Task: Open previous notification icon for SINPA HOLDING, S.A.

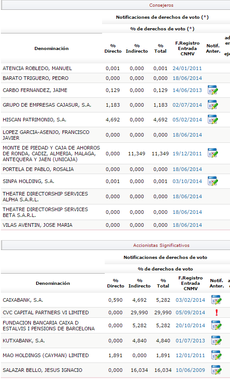Action: pos(213,181)
